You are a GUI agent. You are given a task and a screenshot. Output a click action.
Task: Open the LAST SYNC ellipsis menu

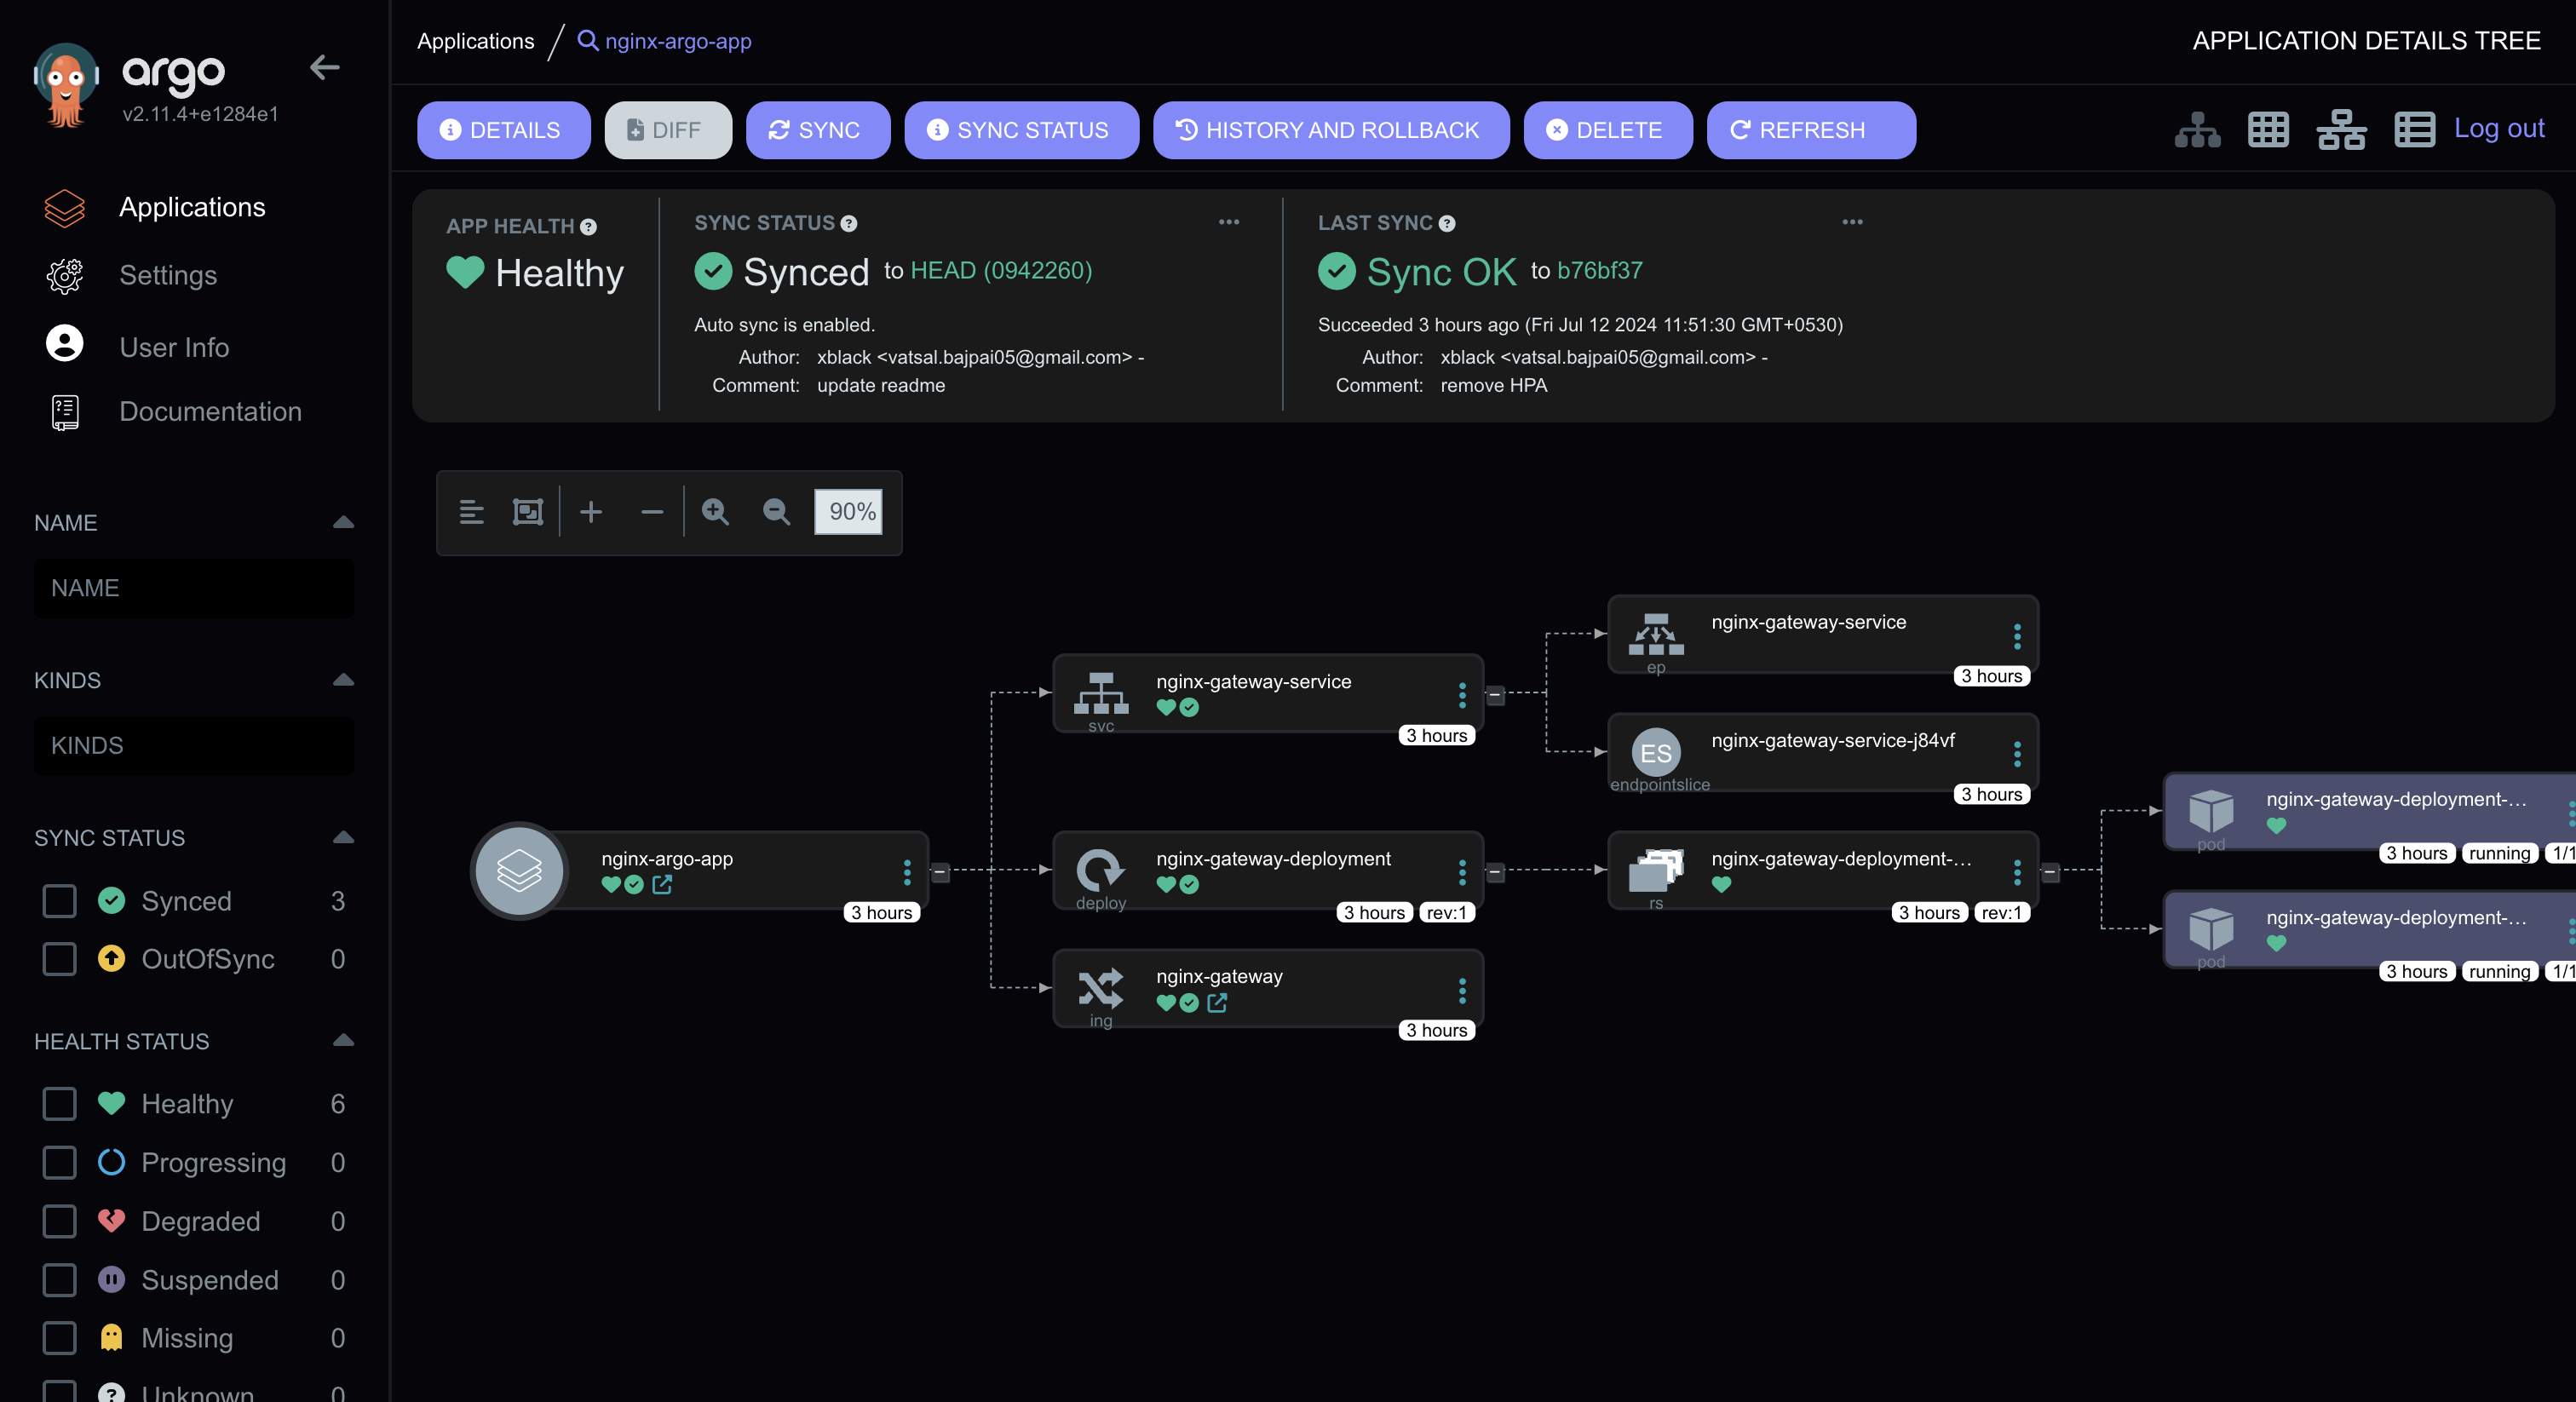[x=1851, y=222]
